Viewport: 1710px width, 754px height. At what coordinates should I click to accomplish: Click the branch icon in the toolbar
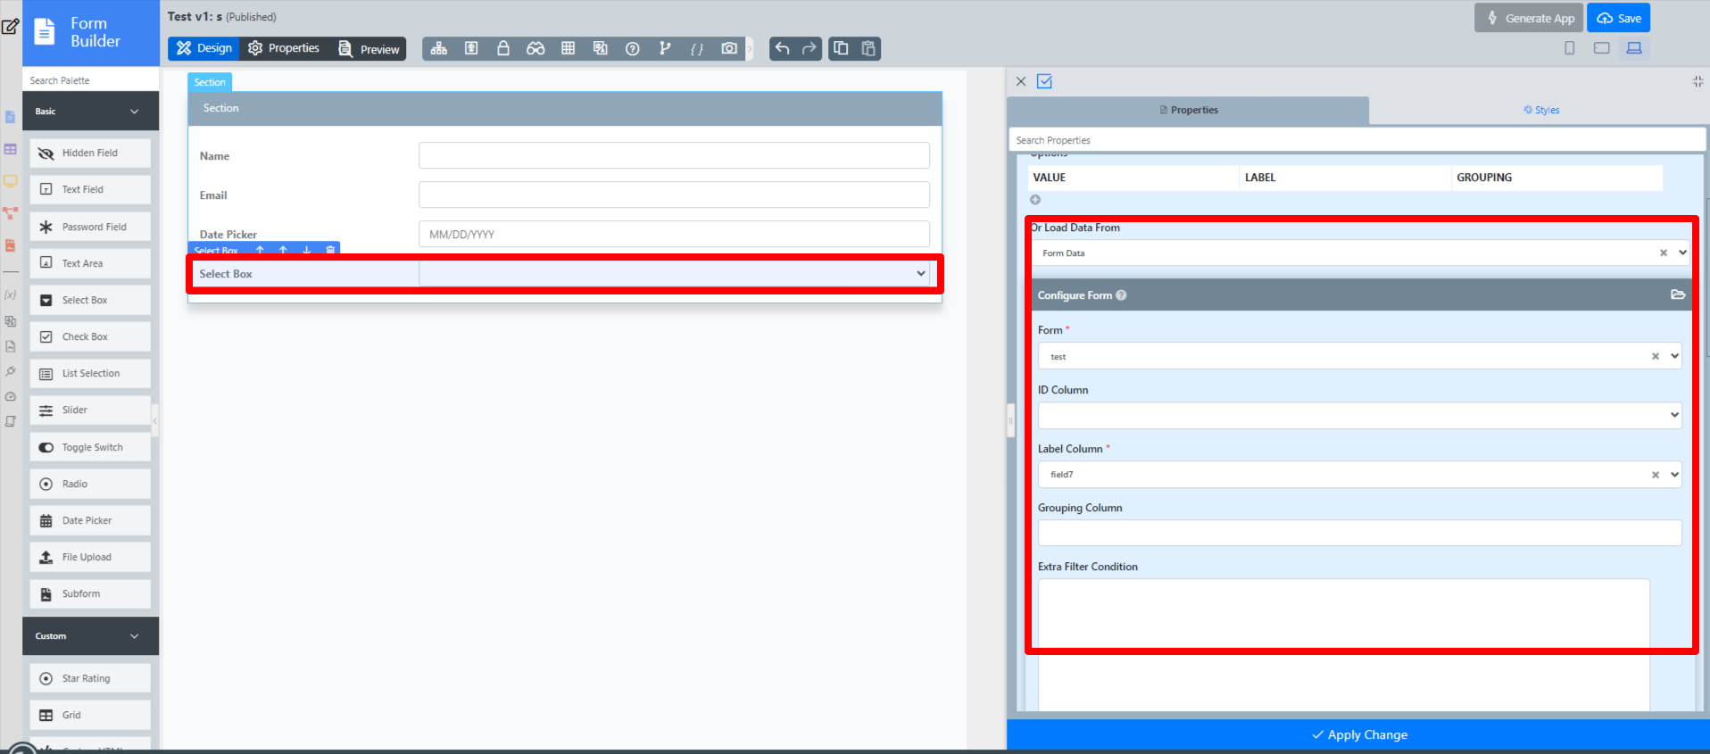(665, 48)
